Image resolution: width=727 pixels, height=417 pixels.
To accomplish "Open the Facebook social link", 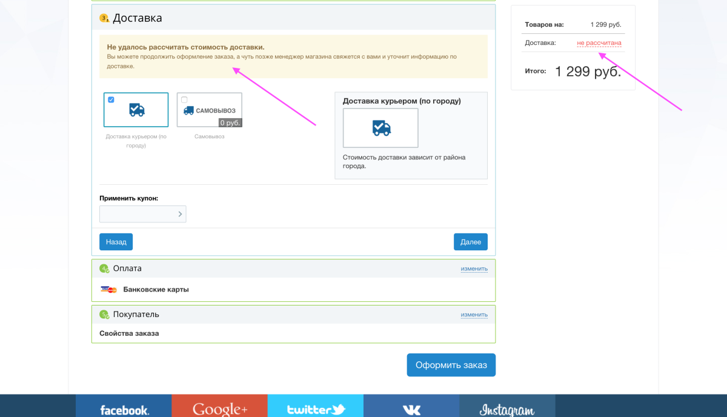I will [x=124, y=409].
